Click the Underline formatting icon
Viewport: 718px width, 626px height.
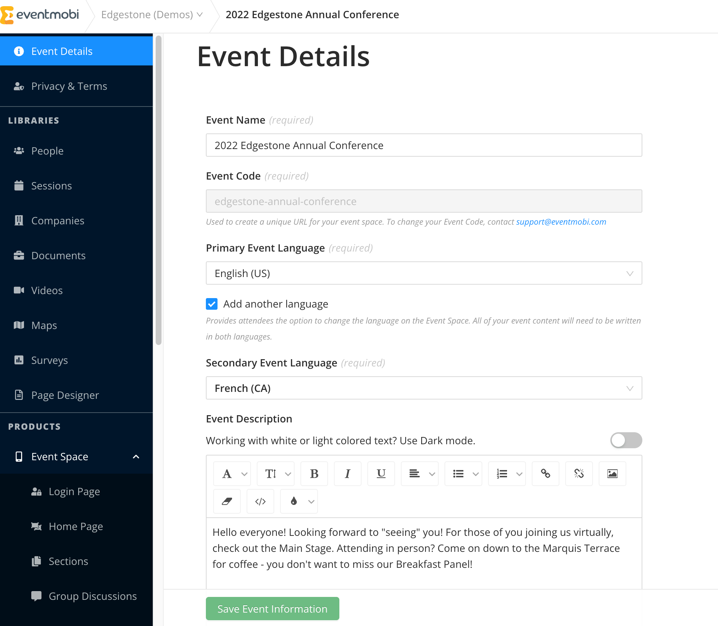(x=381, y=473)
